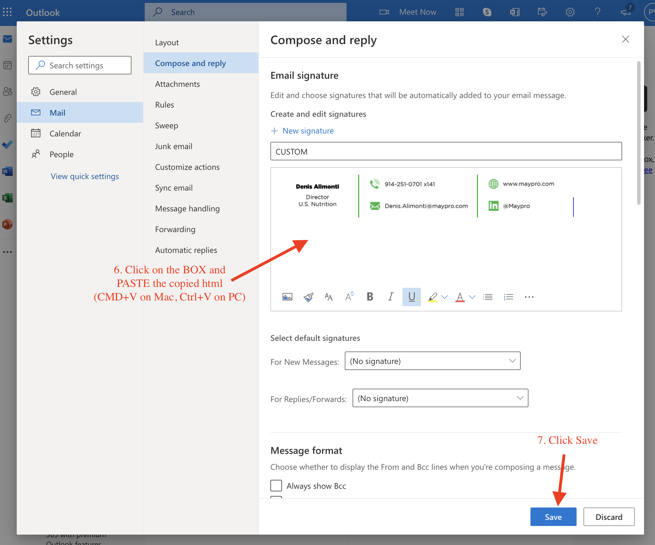
Task: Expand the highlight color dropdown arrow
Action: 445,297
